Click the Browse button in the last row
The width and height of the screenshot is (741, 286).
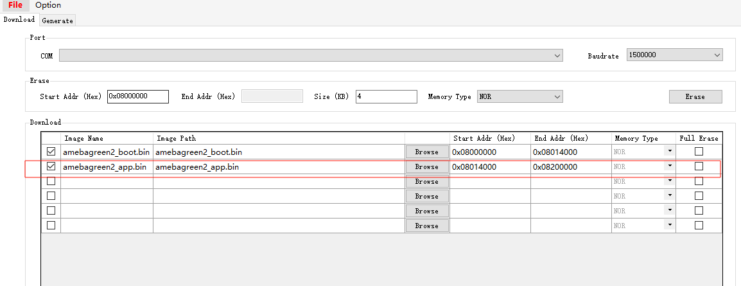426,226
